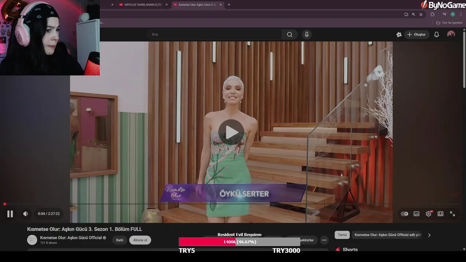Open the Tüm Yer İşaretleri bookmarks folder
This screenshot has height=262, width=466.
pos(449,23)
